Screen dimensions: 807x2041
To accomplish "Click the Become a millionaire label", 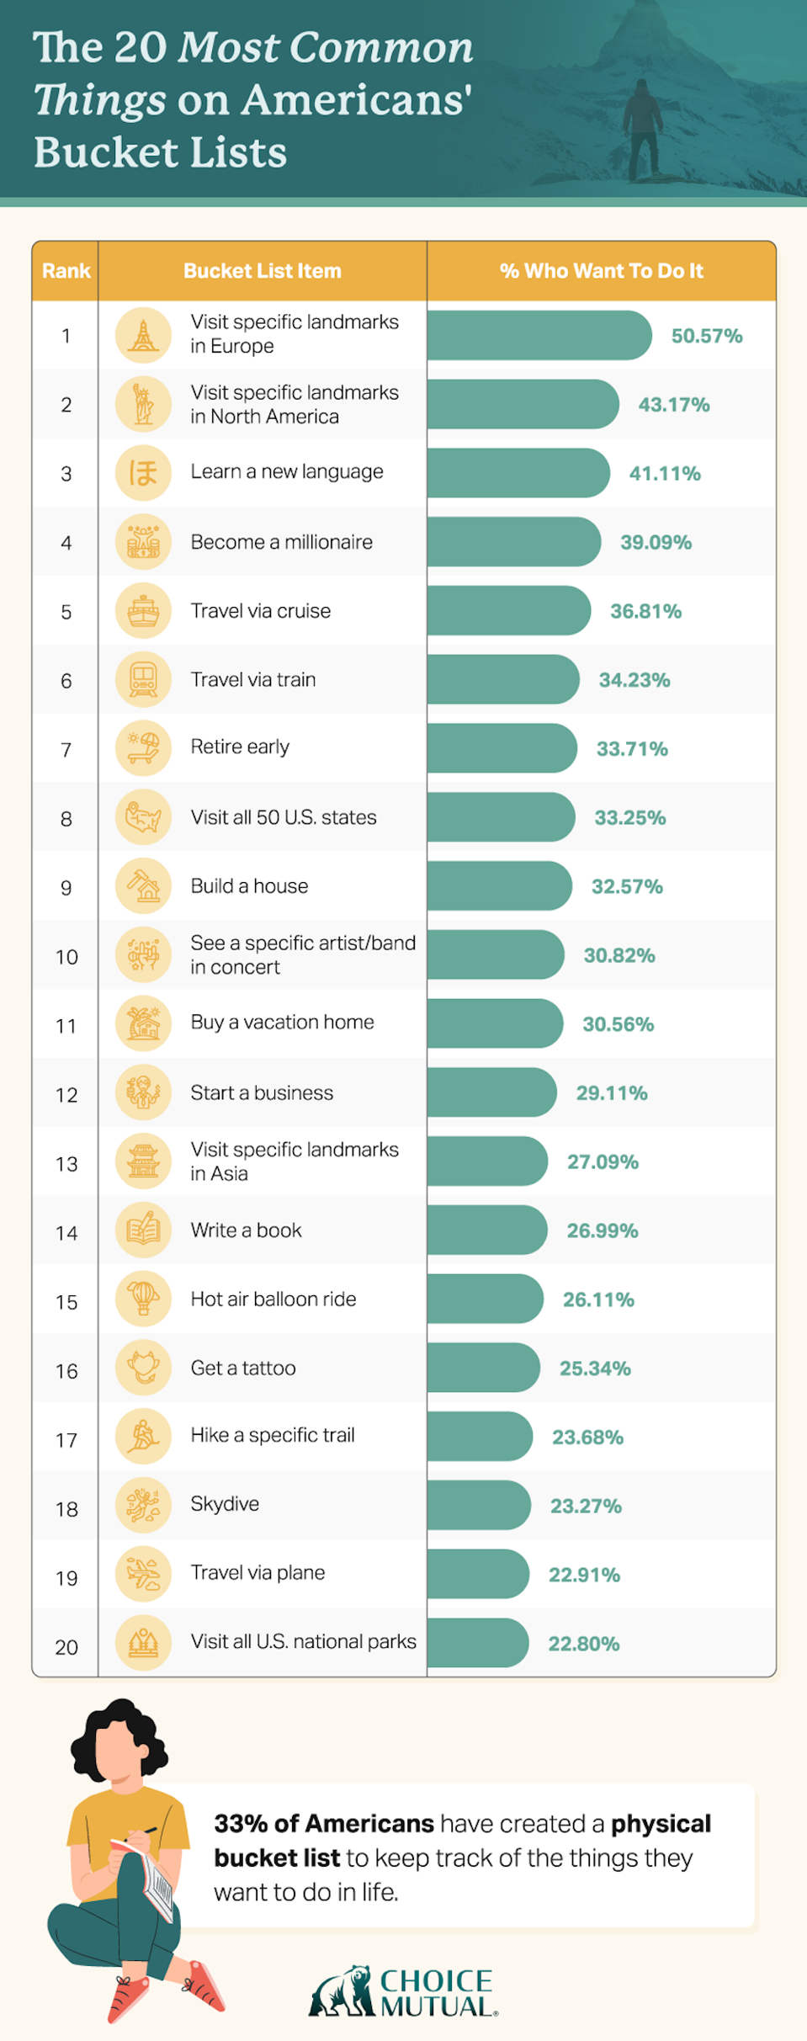I will coord(281,542).
